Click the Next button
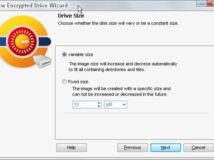Viewport: 214px width, 160px height. pos(166,147)
